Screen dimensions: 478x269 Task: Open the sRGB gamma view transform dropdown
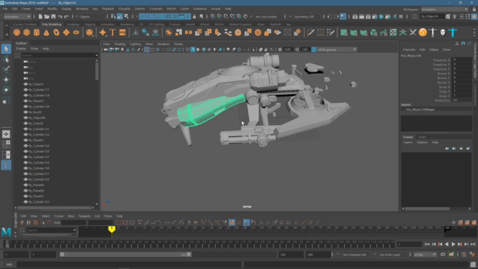(x=334, y=49)
